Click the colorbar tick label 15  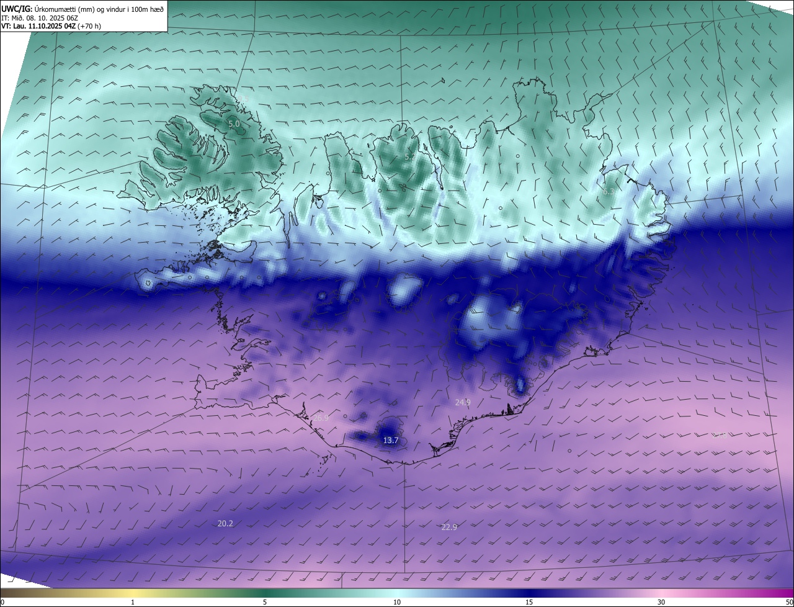[x=529, y=603]
